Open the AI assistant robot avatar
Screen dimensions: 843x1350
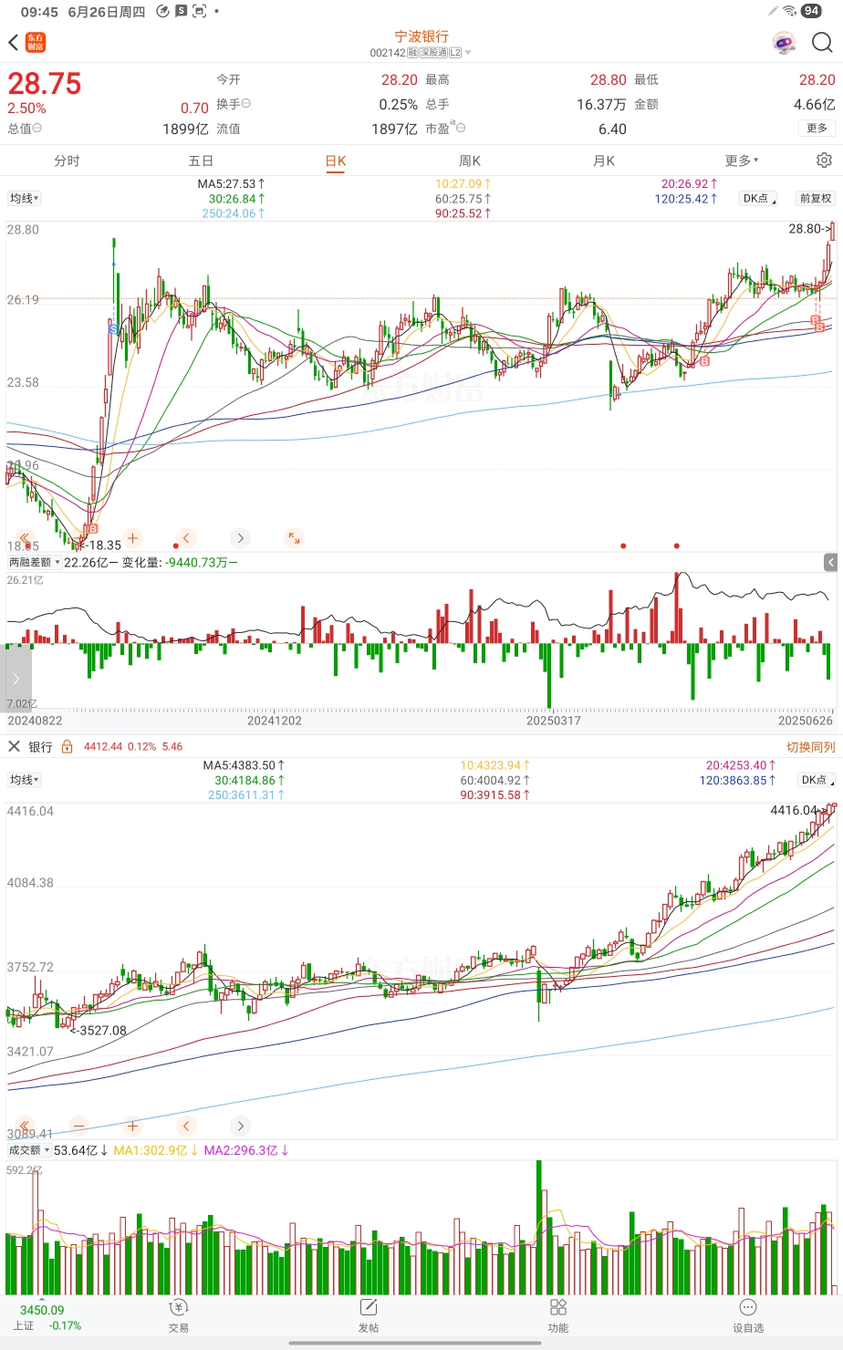[783, 43]
